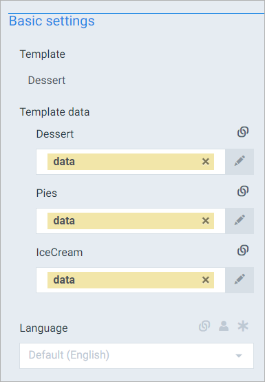
Task: Open the Language dropdown showing Default (English)
Action: pyautogui.click(x=137, y=356)
